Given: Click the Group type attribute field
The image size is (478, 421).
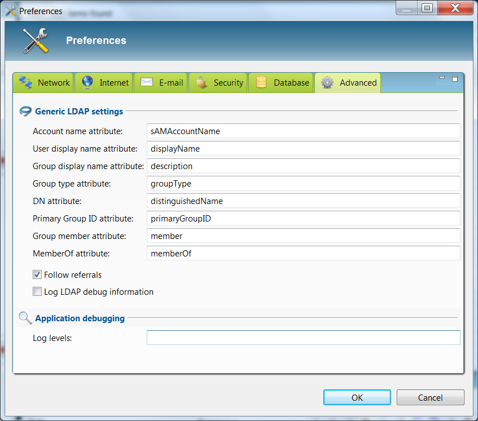Looking at the screenshot, I should (303, 184).
